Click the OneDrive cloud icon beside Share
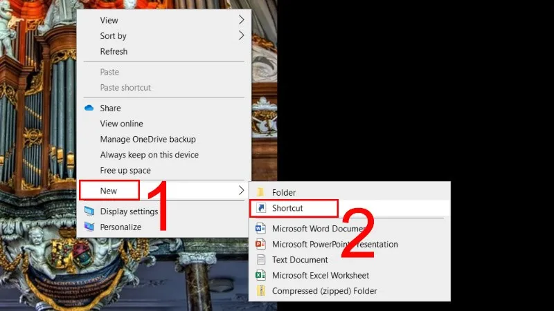 [89, 108]
